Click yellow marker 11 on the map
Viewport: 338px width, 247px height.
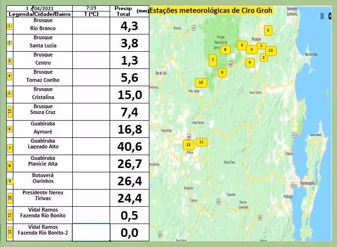[202, 142]
